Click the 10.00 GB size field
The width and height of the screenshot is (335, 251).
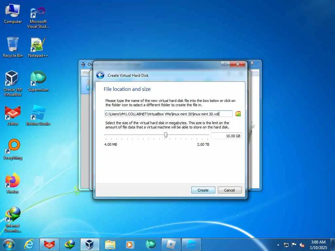pos(226,136)
